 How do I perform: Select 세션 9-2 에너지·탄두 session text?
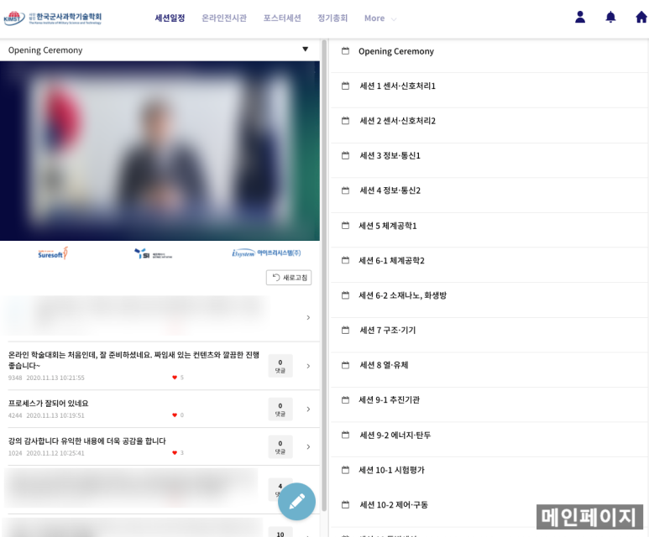click(x=395, y=435)
